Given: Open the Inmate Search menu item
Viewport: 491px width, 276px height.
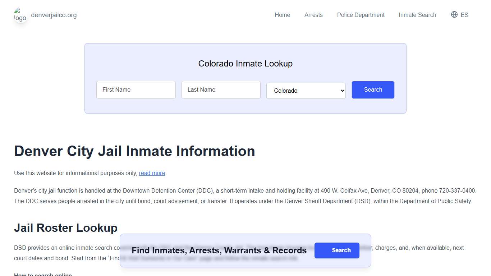Looking at the screenshot, I should (x=417, y=15).
